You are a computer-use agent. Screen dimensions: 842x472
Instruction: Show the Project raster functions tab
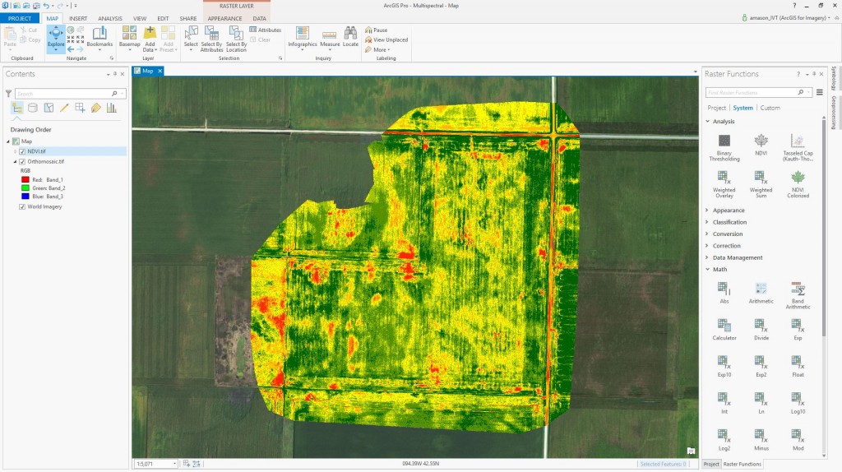point(716,108)
